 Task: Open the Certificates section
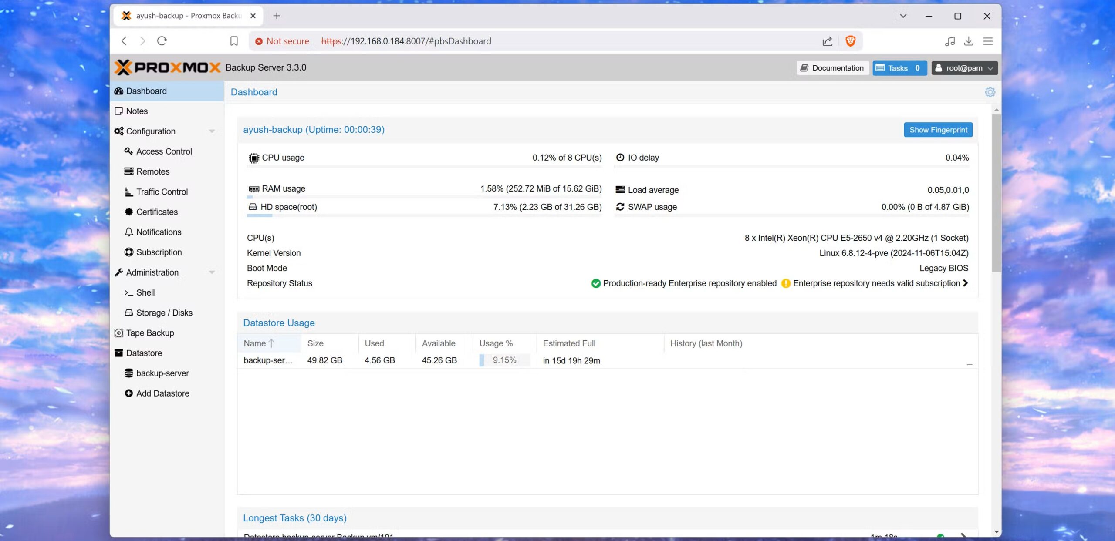tap(156, 212)
